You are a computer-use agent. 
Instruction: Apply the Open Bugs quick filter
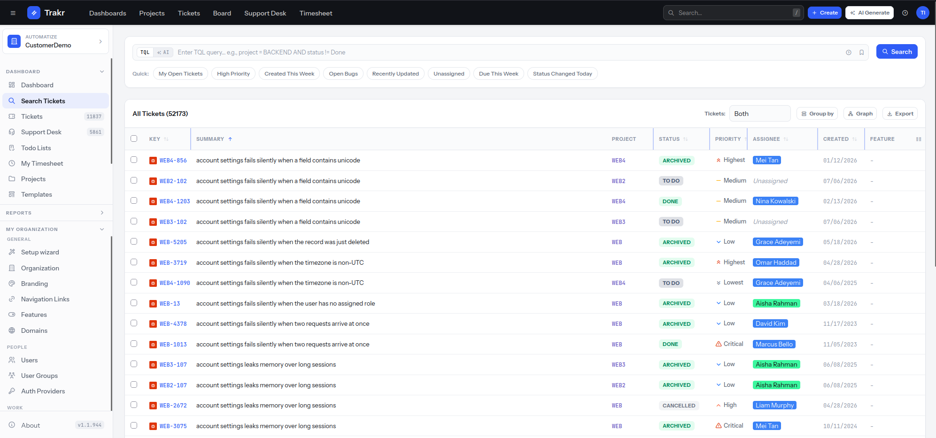[343, 74]
